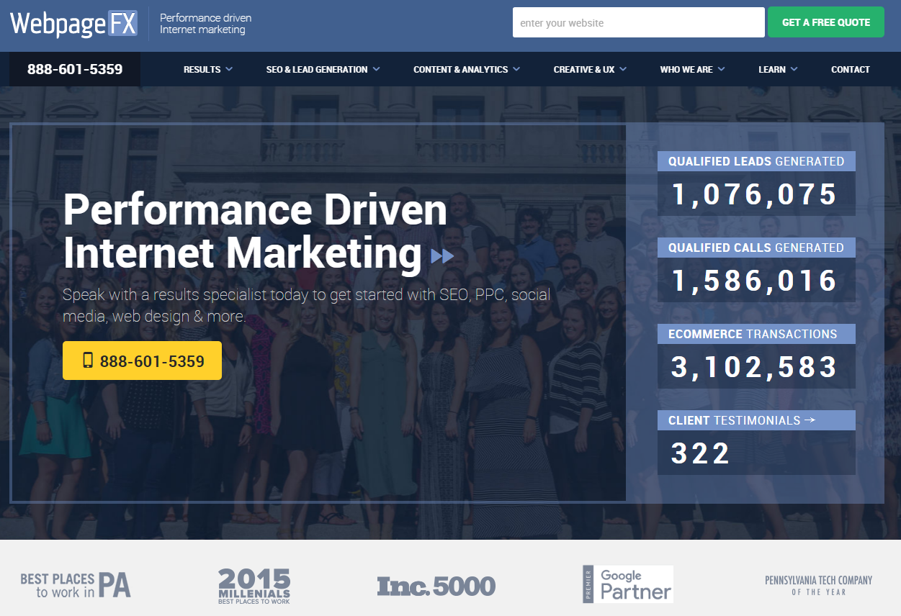Screen dimensions: 901x616
Task: Click the Qualified Calls Generated label
Action: 756,248
